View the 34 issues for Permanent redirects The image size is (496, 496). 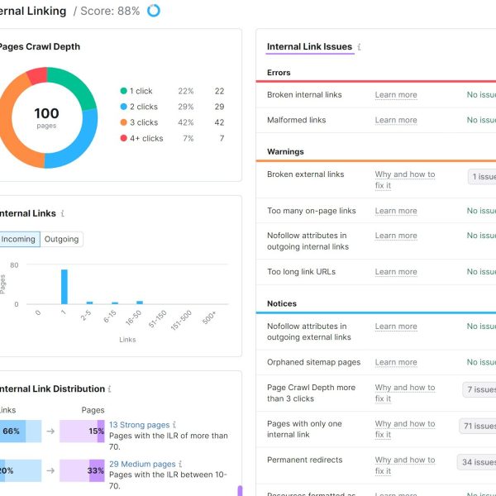(x=478, y=462)
